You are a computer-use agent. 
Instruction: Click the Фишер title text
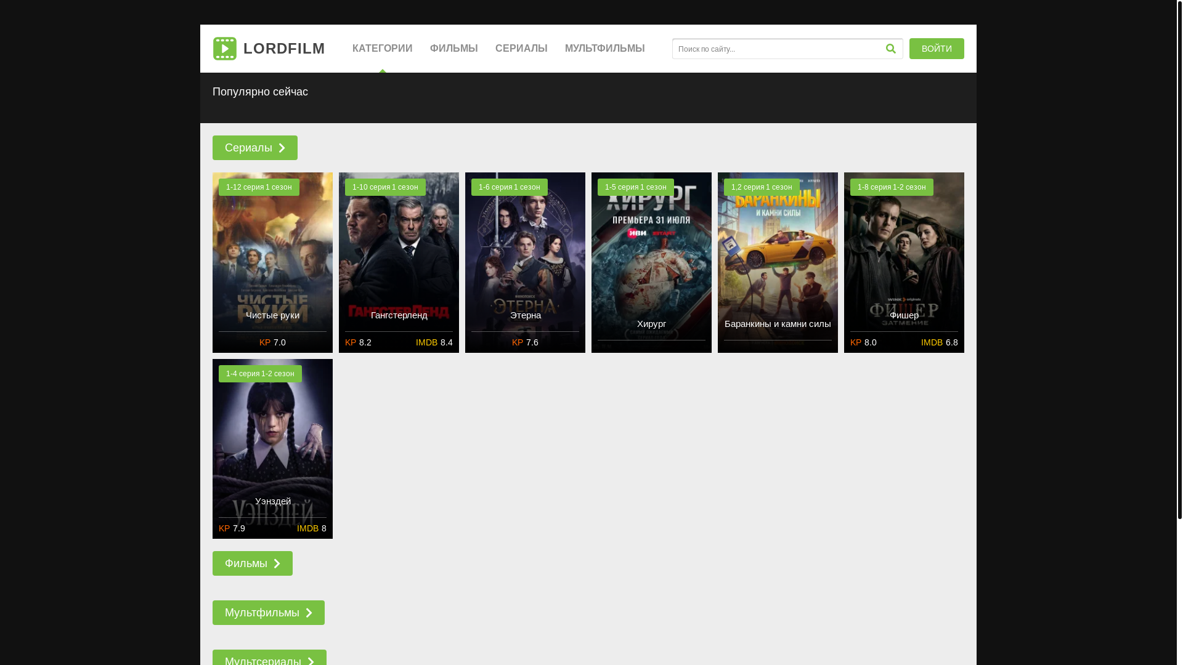pyautogui.click(x=904, y=315)
